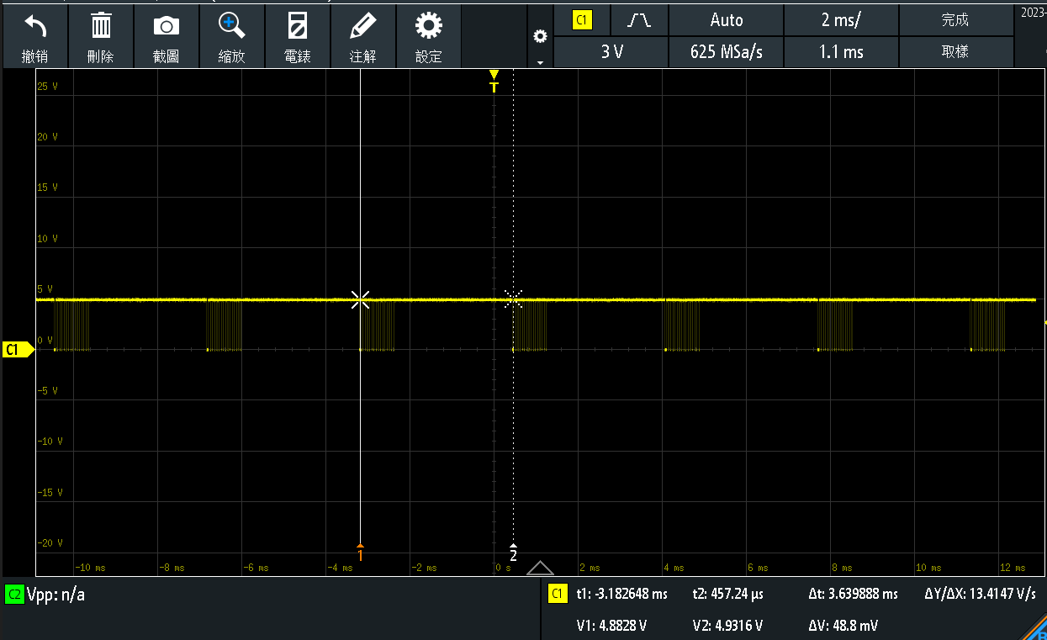
Task: Open the Auto trigger mode selector
Action: (726, 19)
